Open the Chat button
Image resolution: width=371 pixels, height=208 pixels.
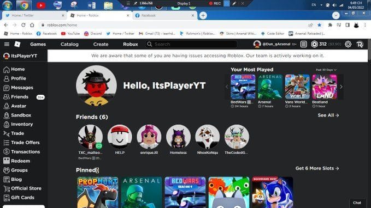coord(357,203)
